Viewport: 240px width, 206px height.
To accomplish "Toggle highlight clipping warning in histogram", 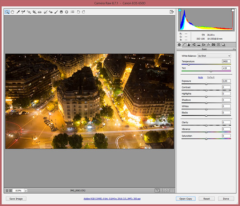I will click(x=233, y=11).
